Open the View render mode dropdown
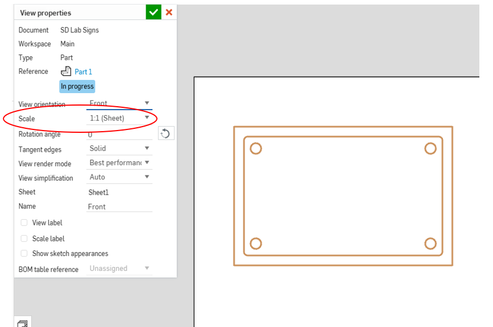This screenshot has width=493, height=327. pyautogui.click(x=119, y=162)
